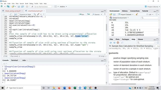Source the active script
This screenshot has height=90, width=161.
[x=96, y=14]
